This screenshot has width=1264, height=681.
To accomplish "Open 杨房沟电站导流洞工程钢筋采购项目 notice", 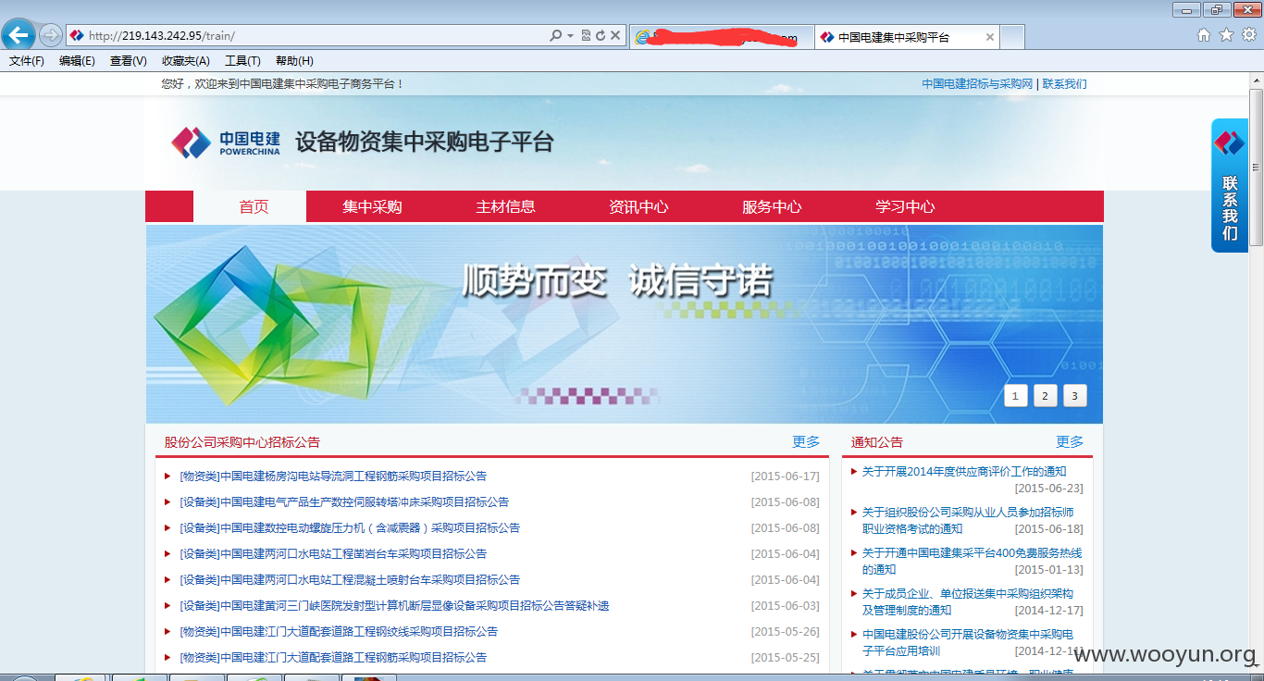I will (333, 477).
